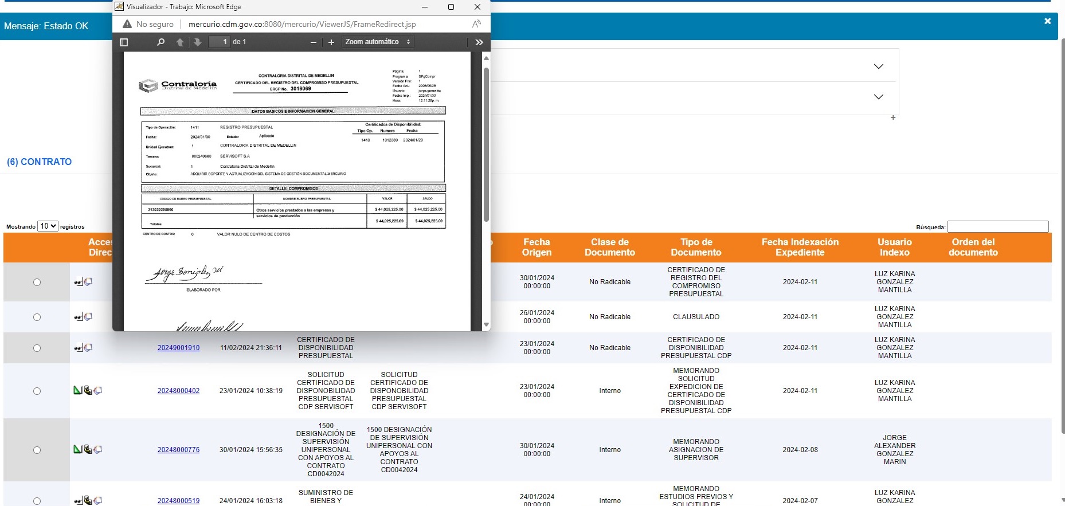Viewport: 1065px width, 506px height.
Task: Zoom in the PDF document
Action: (x=331, y=42)
